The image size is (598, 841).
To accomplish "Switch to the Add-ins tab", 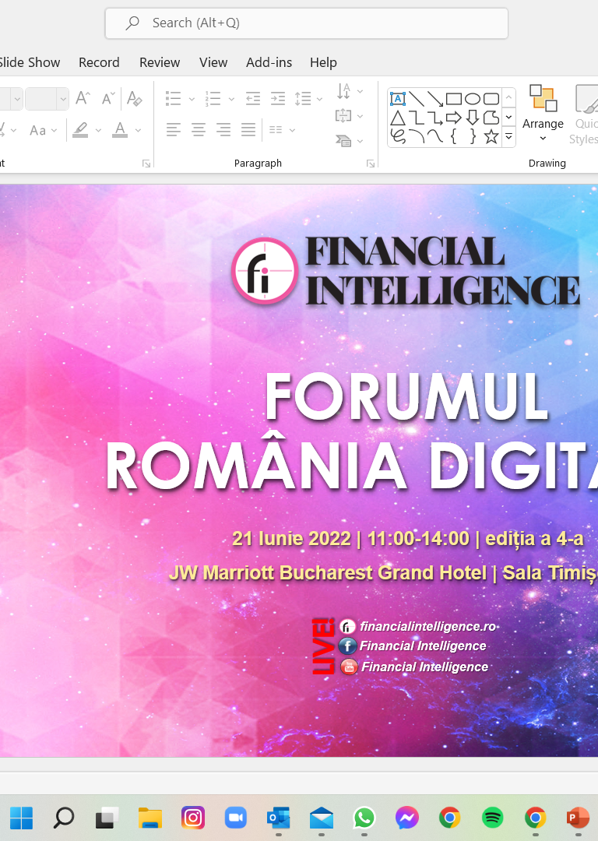I will point(269,62).
